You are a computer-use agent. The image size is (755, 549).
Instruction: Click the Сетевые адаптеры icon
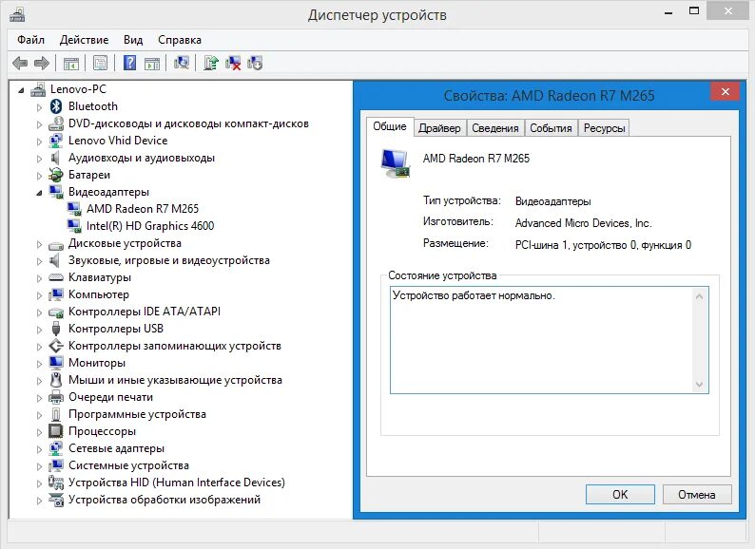(56, 448)
